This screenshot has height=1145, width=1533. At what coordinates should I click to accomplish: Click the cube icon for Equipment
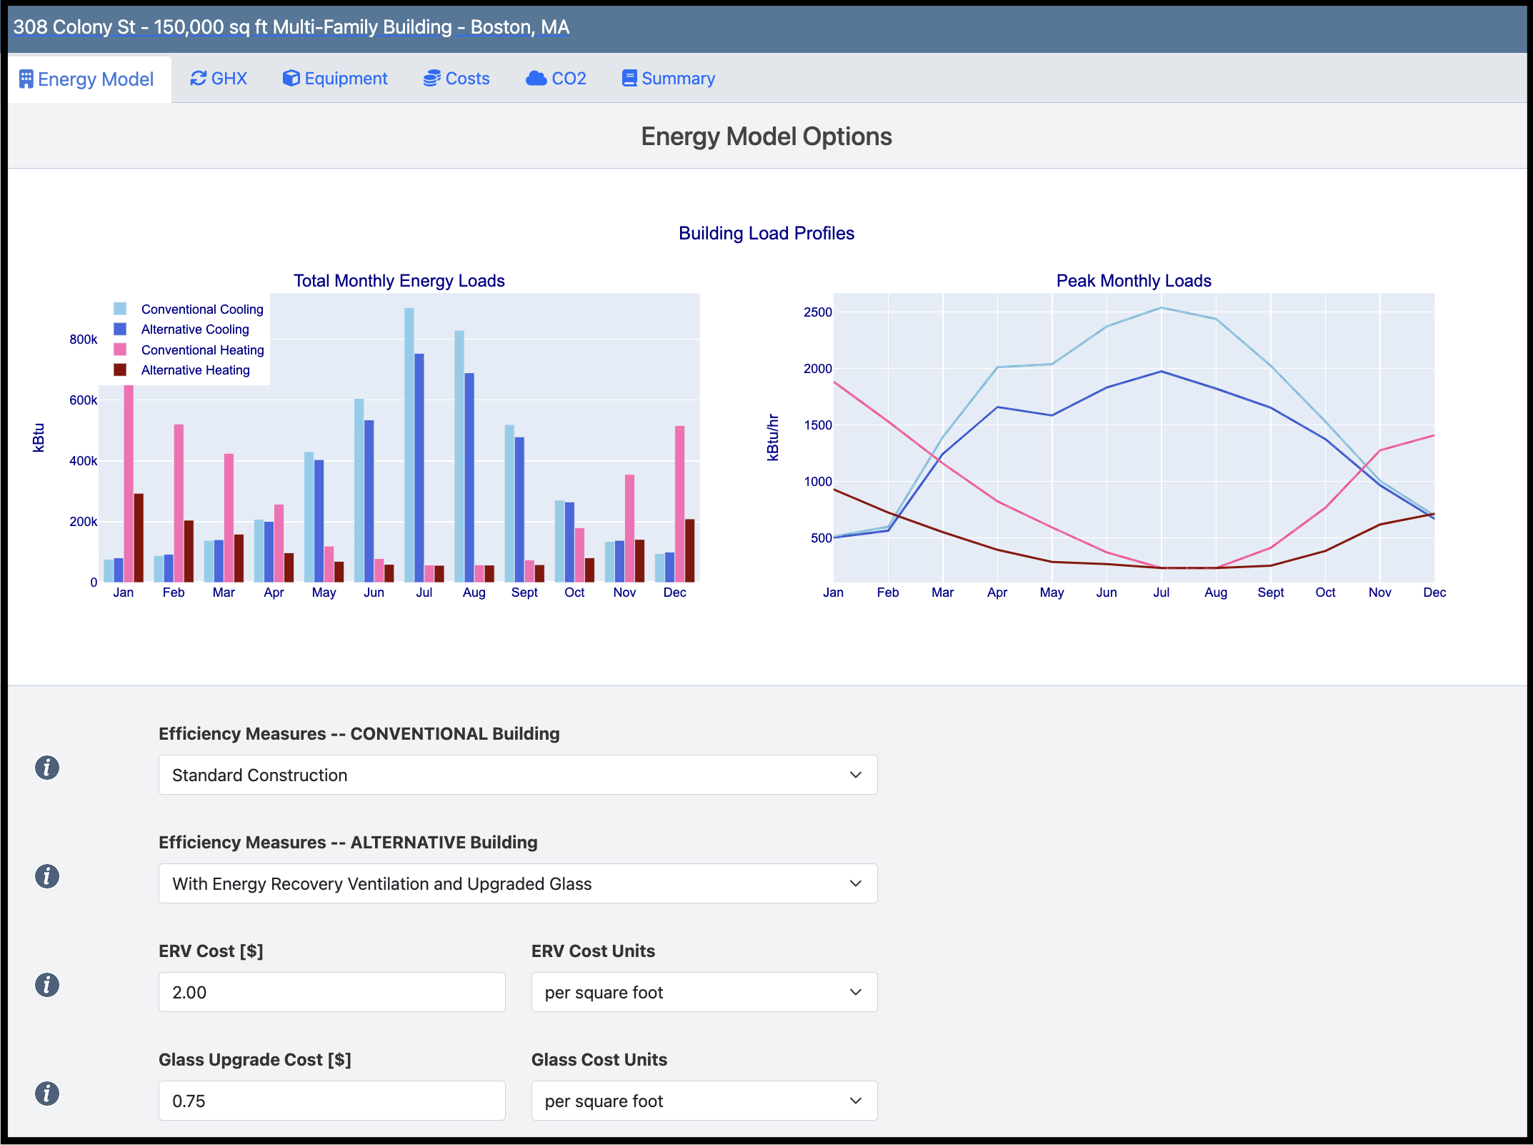[291, 79]
